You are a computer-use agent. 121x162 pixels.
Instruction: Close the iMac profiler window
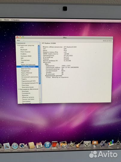[x=17, y=37]
